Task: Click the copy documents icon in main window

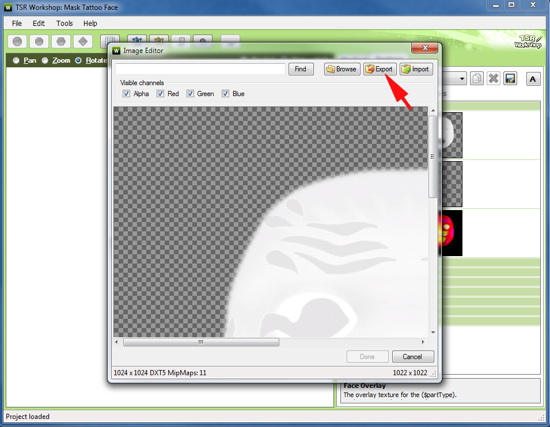Action: 477,78
